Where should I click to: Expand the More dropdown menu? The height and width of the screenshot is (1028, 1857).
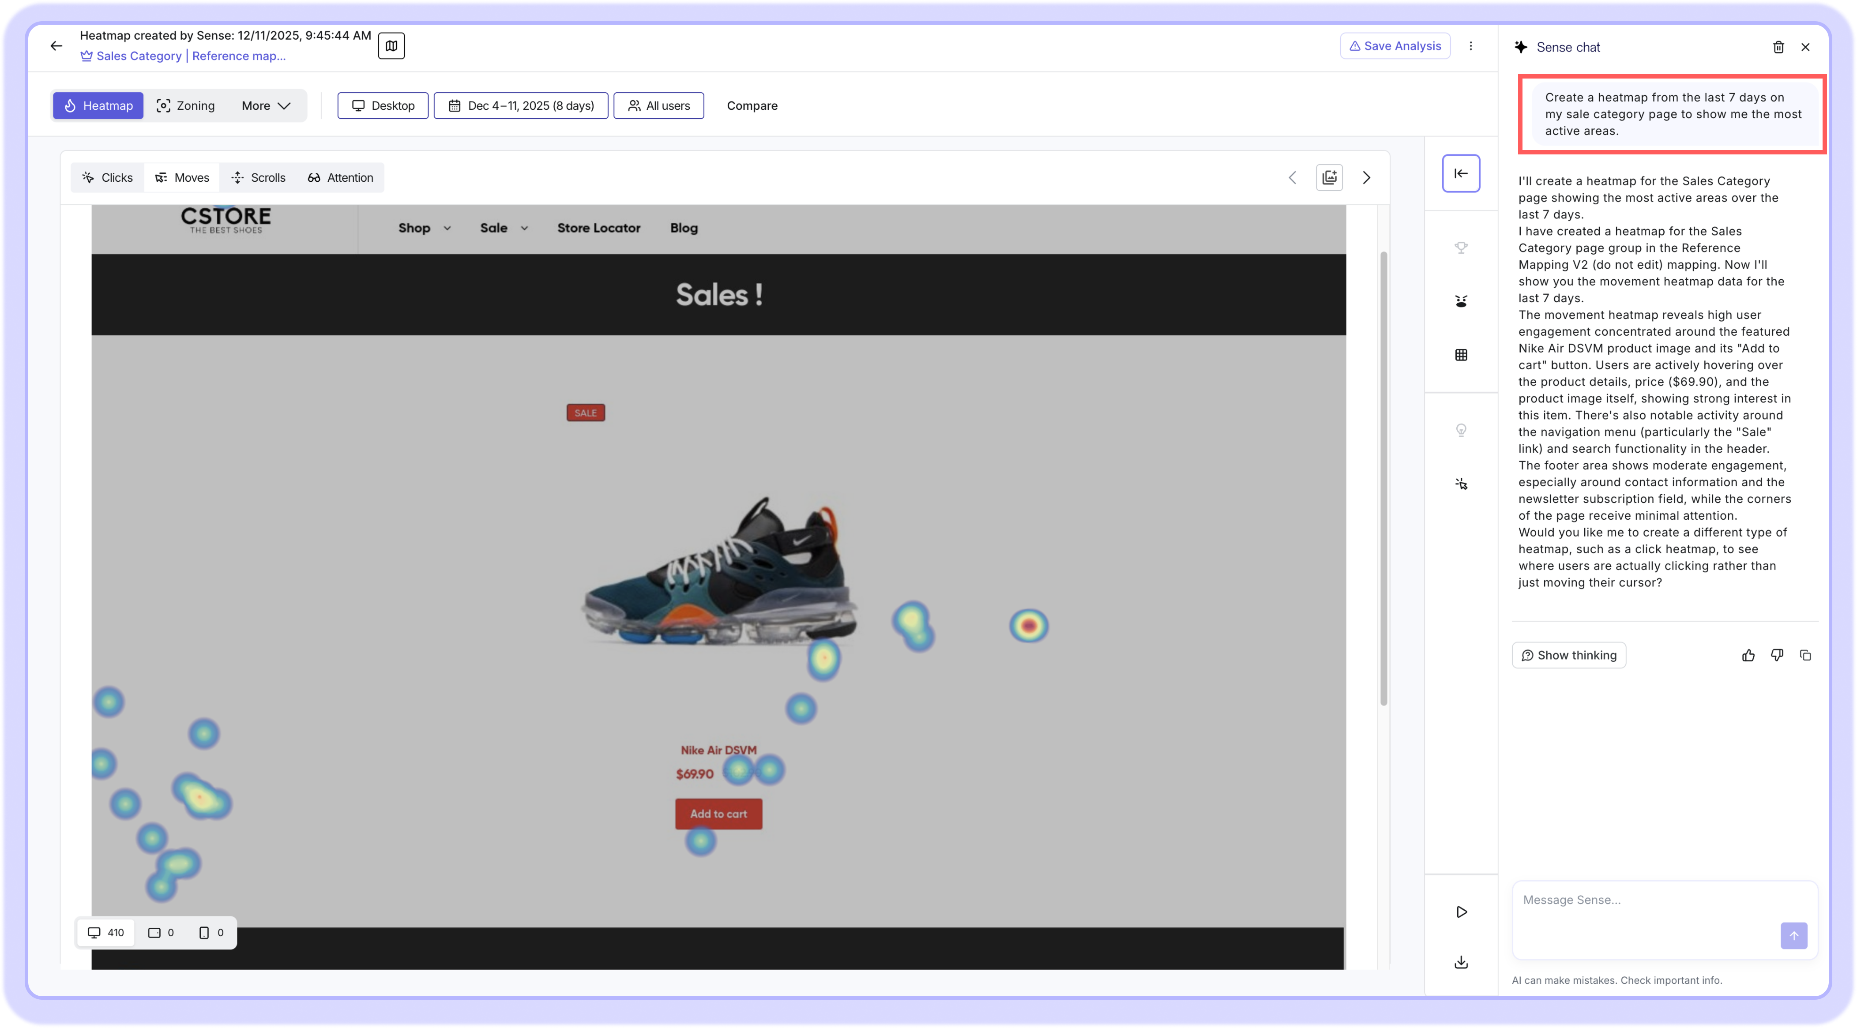click(265, 106)
